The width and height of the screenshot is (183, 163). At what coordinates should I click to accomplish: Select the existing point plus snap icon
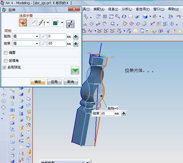[4, 114]
